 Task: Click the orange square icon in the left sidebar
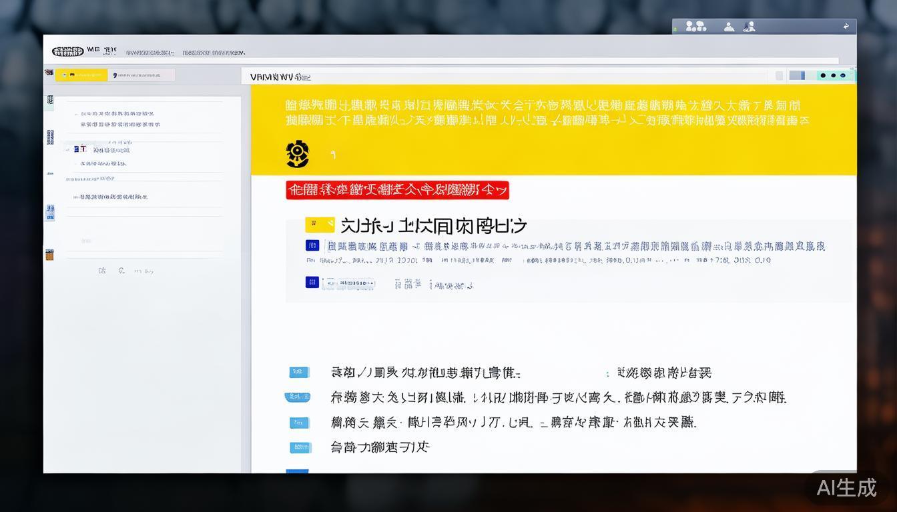(49, 254)
